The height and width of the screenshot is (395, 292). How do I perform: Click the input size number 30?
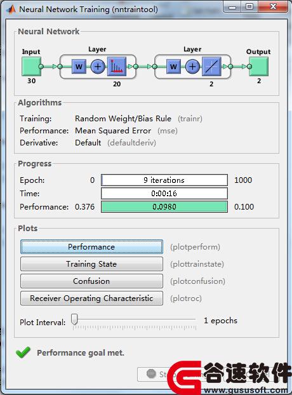click(x=32, y=81)
